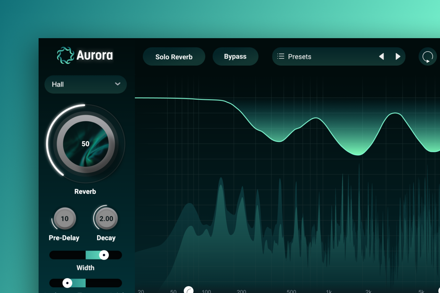The width and height of the screenshot is (440, 293).
Task: Load the previous preset with the left arrow
Action: (x=382, y=56)
